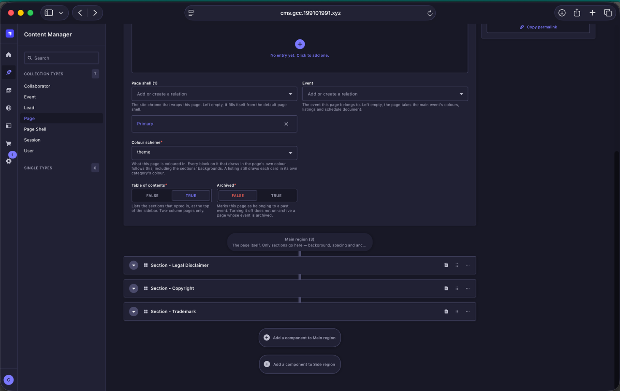Open the Event relation dropdown
This screenshot has width=620, height=391.
point(385,94)
